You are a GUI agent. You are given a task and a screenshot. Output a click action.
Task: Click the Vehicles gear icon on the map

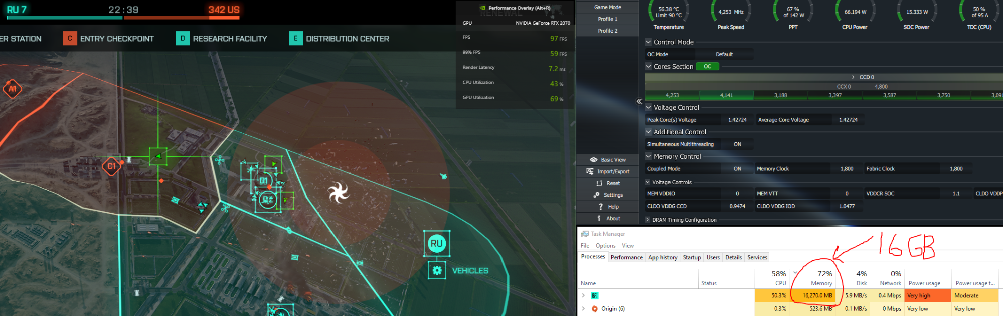(x=437, y=270)
